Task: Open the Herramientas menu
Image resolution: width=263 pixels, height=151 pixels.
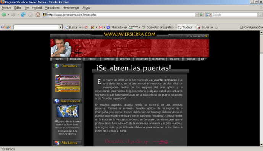Action: 71,8
